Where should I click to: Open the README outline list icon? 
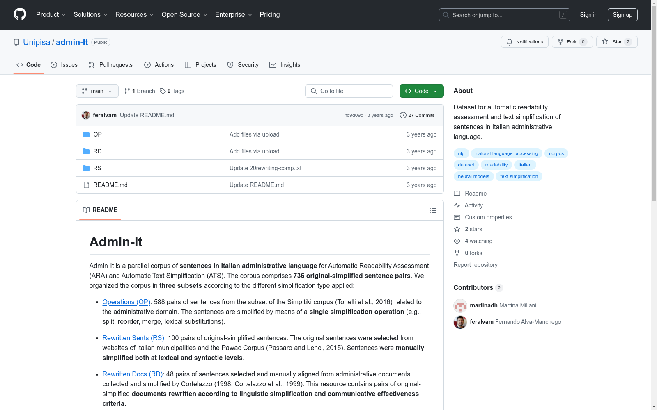(x=433, y=210)
